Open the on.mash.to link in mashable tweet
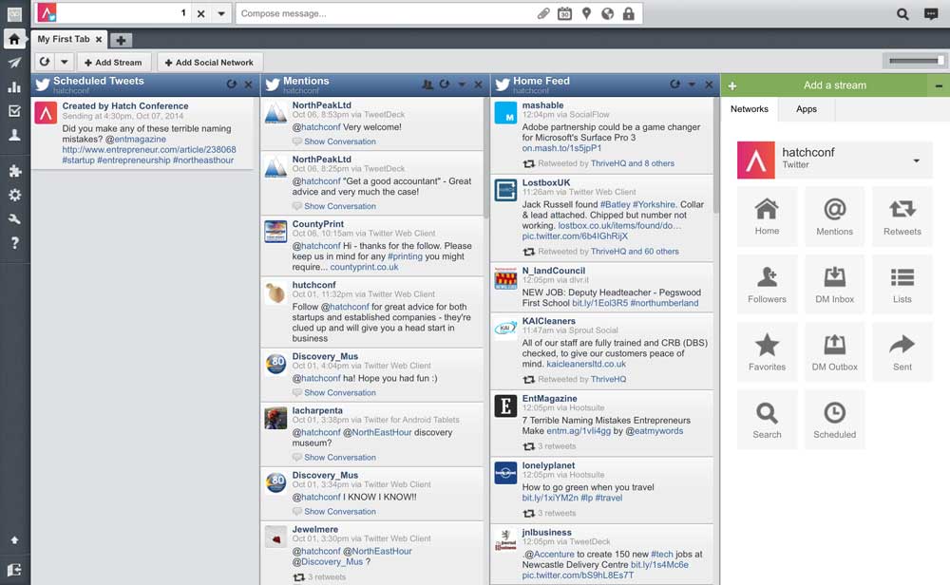Viewport: 950px width, 585px height. pos(561,148)
